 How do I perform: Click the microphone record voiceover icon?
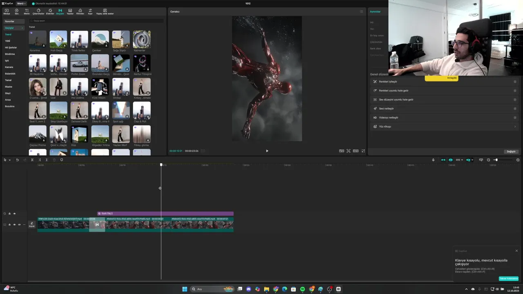click(433, 160)
